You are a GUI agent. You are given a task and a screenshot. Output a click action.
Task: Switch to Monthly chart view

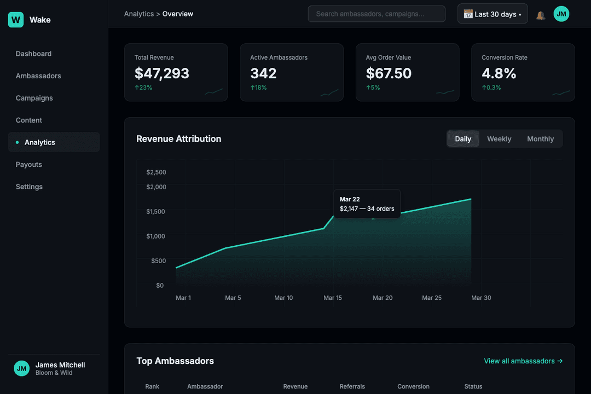point(540,138)
